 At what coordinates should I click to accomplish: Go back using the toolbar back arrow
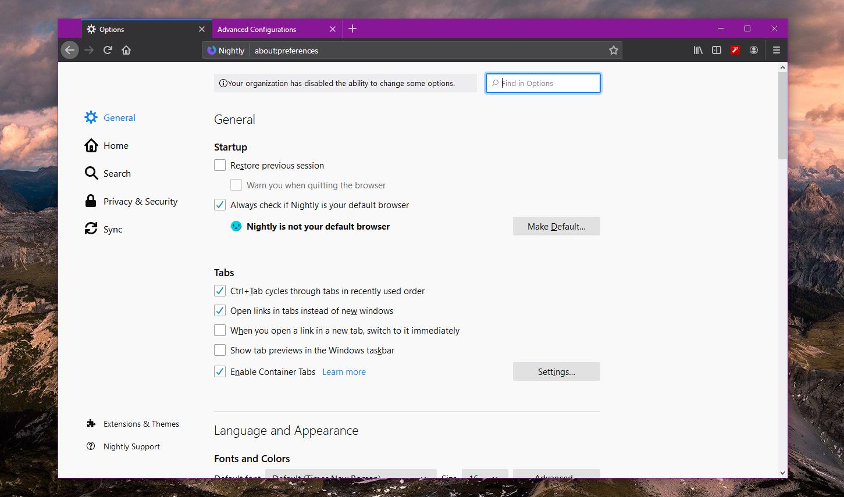click(x=70, y=51)
